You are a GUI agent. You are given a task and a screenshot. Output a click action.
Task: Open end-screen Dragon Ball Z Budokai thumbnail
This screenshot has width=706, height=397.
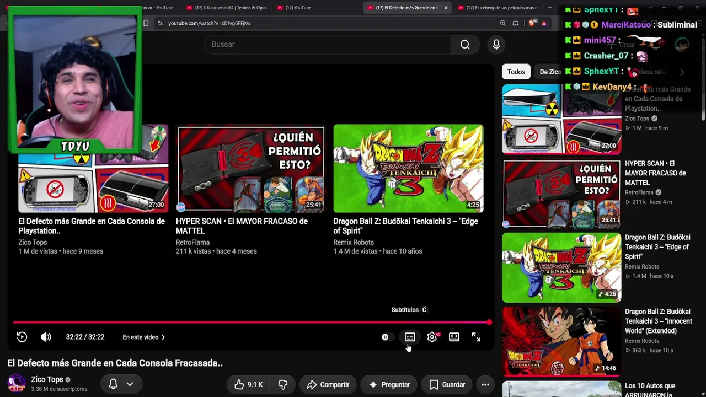click(408, 168)
